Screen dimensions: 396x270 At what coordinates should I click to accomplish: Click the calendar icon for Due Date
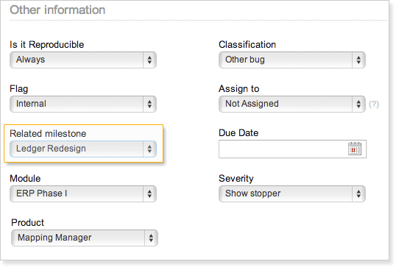click(355, 149)
